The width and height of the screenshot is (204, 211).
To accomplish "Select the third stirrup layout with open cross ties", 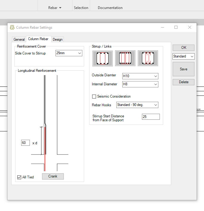I will pyautogui.click(x=148, y=58).
